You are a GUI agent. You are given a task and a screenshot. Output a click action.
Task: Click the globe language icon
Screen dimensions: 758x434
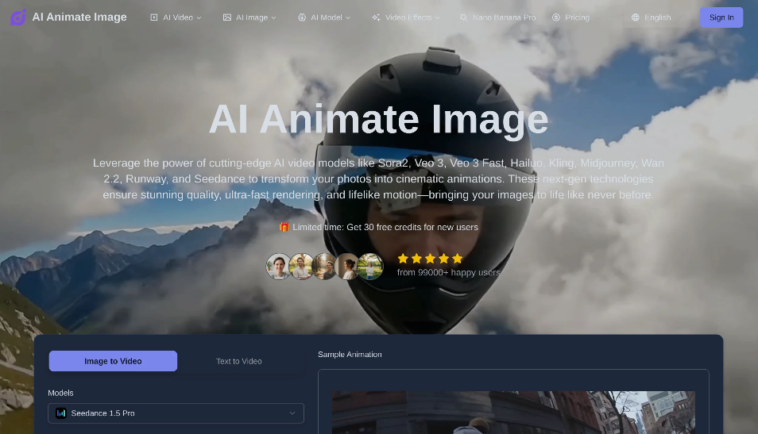[x=635, y=17]
